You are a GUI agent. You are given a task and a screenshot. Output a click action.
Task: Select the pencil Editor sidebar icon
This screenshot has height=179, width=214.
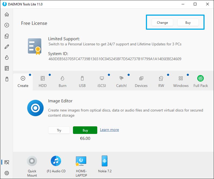click(7, 47)
